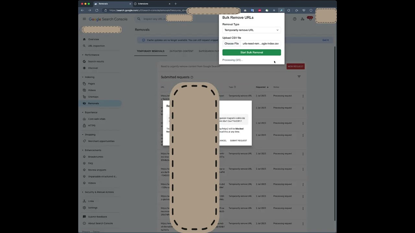415x233 pixels.
Task: Click Submit Request in the dialog
Action: (x=238, y=140)
